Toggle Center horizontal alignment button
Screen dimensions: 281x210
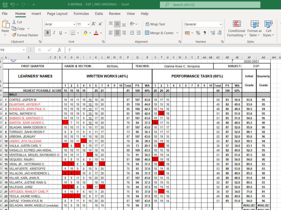[117, 33]
